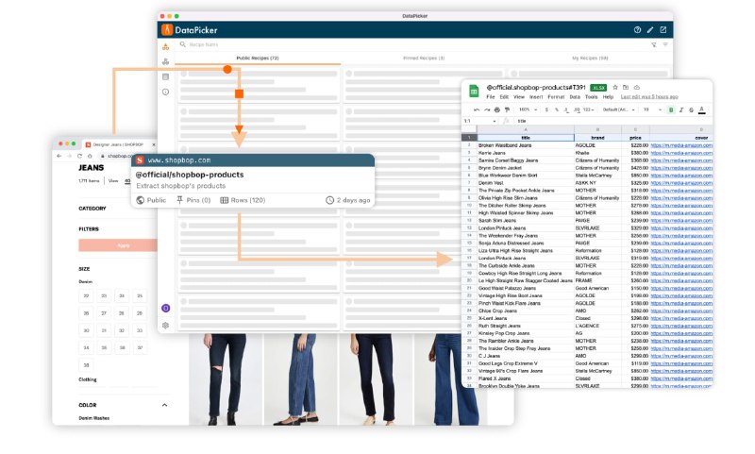Image resolution: width=755 pixels, height=454 pixels.
Task: Toggle bold formatting in Sheets toolbar
Action: [x=670, y=109]
